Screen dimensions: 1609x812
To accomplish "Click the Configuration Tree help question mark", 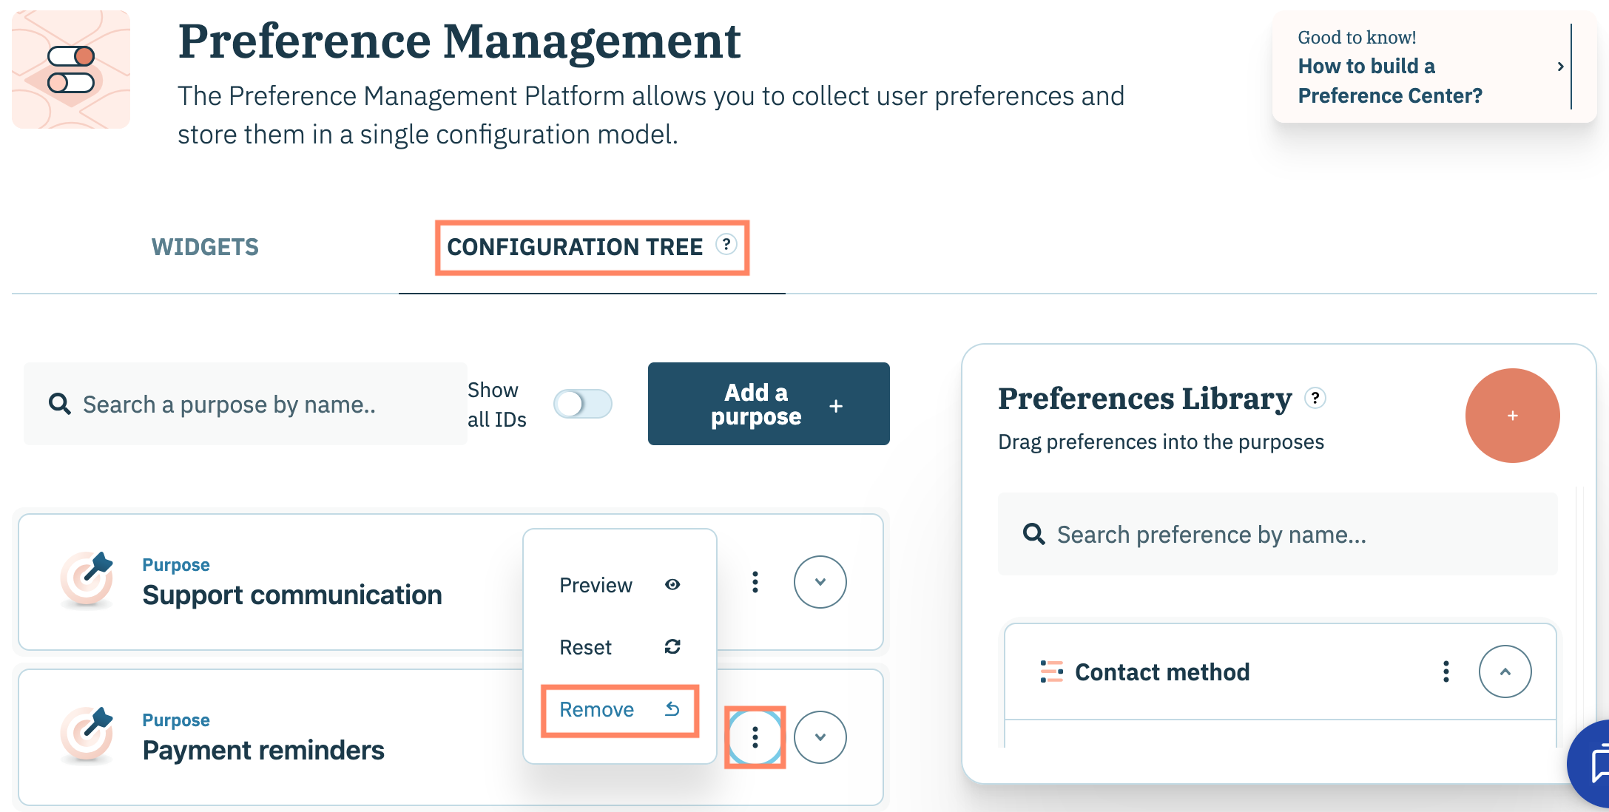I will (726, 245).
